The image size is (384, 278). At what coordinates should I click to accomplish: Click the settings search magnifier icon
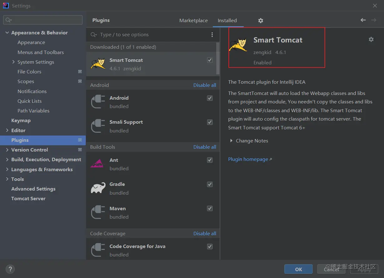click(8, 20)
